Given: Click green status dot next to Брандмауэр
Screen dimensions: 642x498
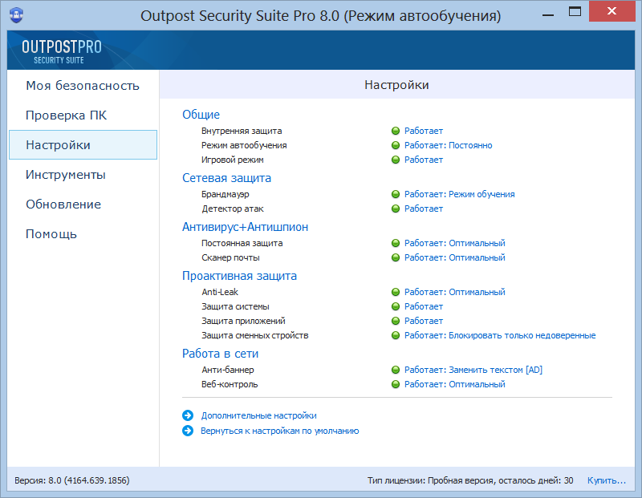Looking at the screenshot, I should pyautogui.click(x=396, y=194).
